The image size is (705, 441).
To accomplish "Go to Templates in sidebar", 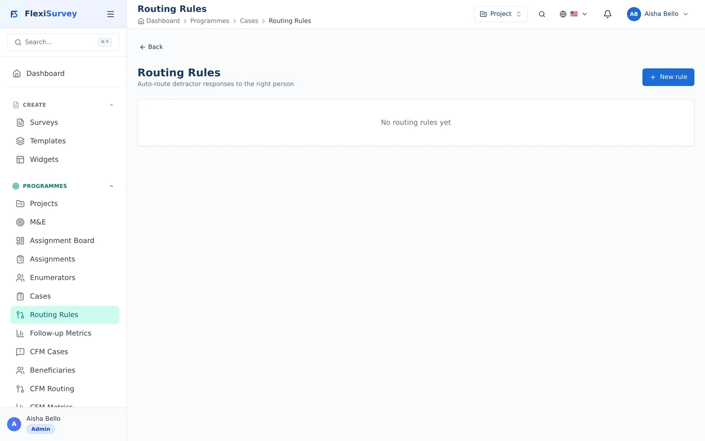I will 65,141.
